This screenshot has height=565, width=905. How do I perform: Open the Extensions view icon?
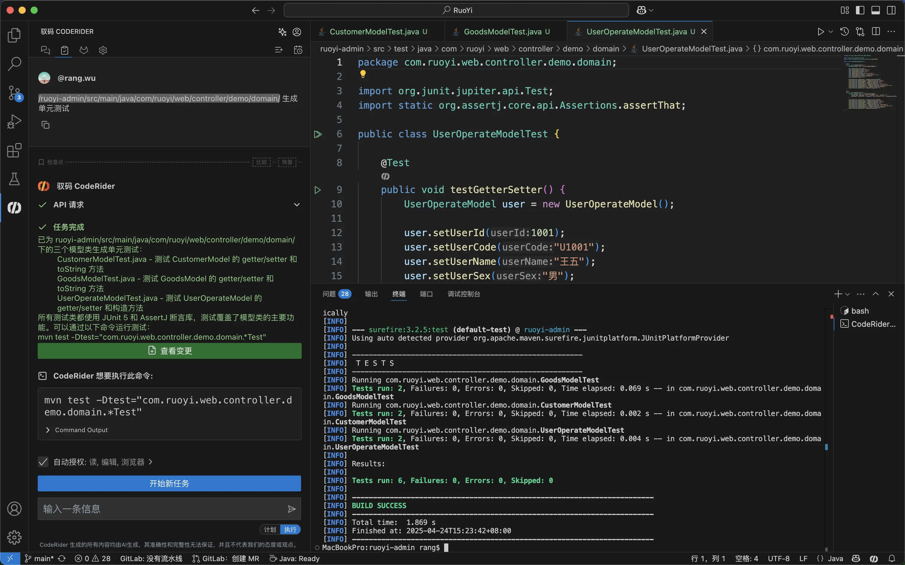click(14, 150)
